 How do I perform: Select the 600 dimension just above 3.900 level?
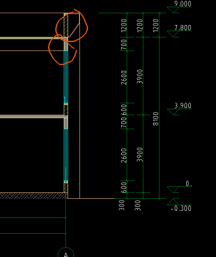[124, 110]
